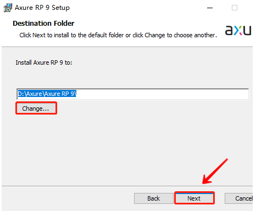The image size is (256, 211).
Task: Click the grayed-out maximize box
Action: 235,8
